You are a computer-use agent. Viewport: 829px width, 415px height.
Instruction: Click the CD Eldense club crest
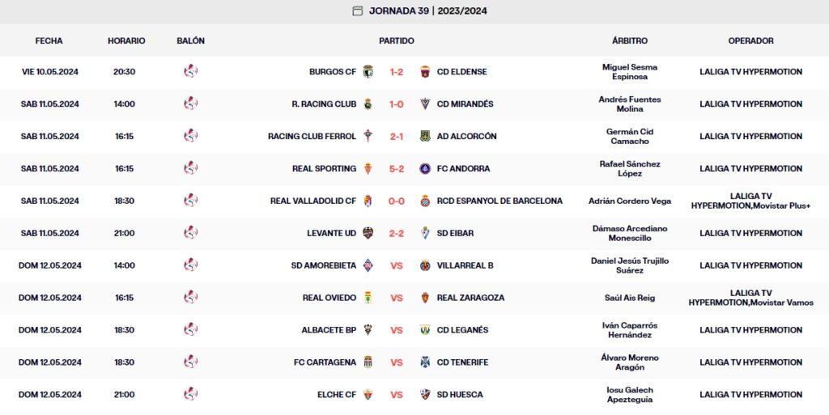pos(425,71)
